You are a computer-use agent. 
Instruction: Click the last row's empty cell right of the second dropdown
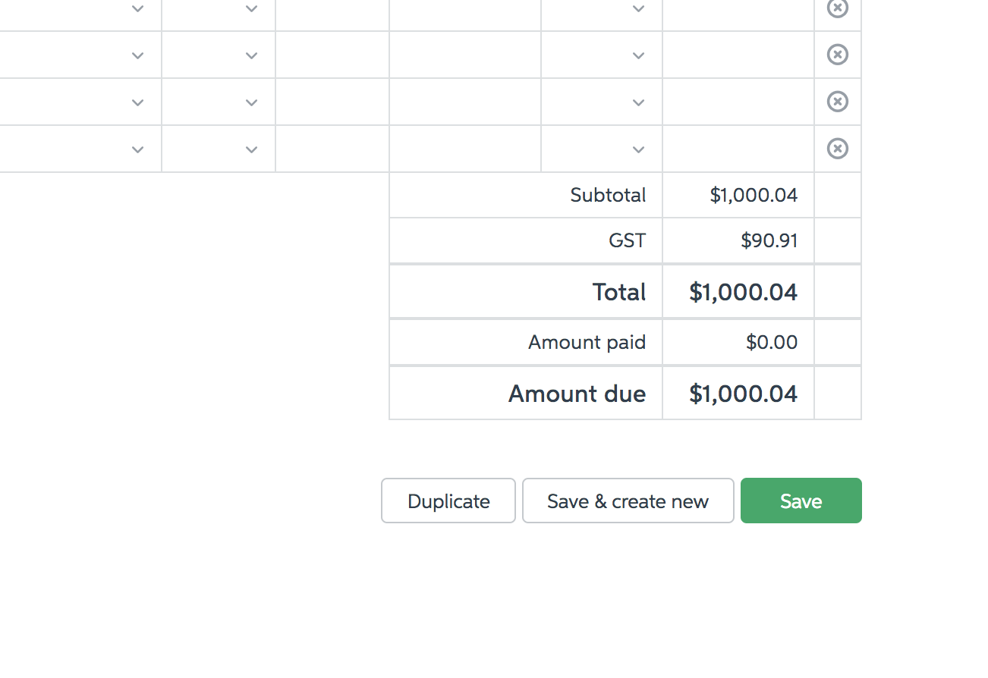click(x=332, y=149)
